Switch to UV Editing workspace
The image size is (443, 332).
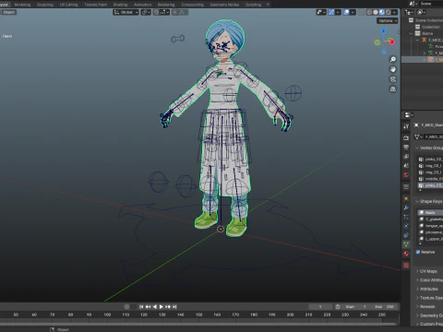pyautogui.click(x=68, y=5)
